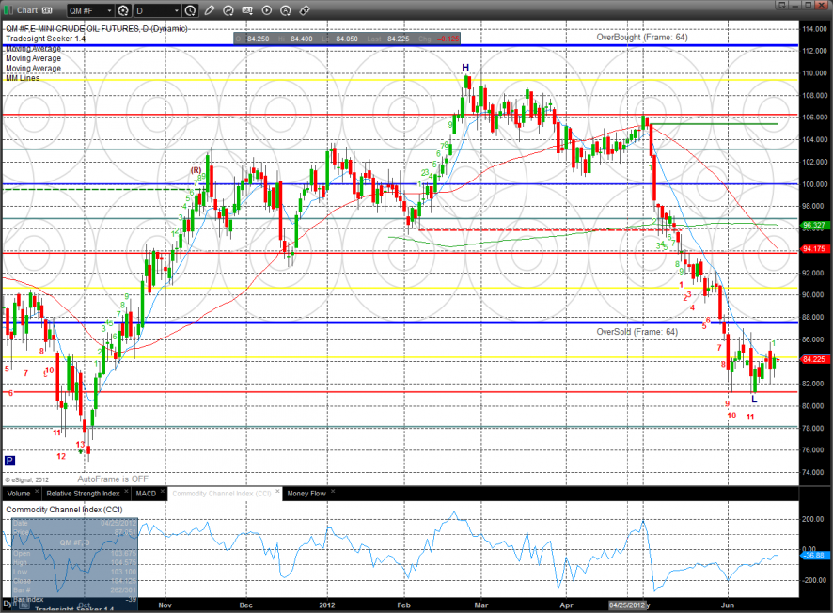Switch to the Volume tab
This screenshot has width=833, height=613.
[18, 493]
